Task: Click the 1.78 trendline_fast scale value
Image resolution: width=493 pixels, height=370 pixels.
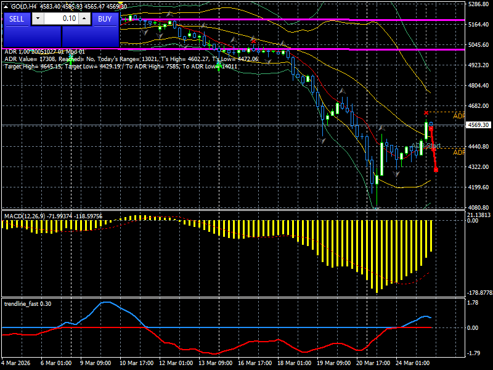Action: [473, 303]
